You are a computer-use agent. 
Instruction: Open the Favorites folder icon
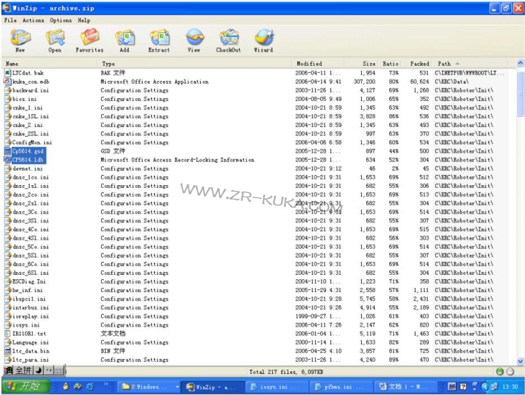click(89, 41)
